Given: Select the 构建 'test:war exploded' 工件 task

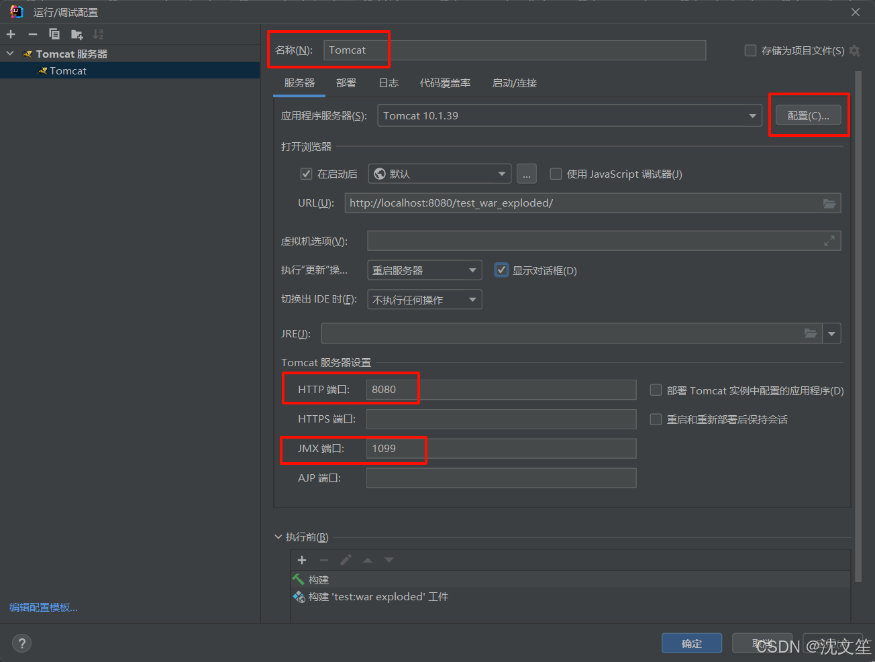Looking at the screenshot, I should 570,596.
